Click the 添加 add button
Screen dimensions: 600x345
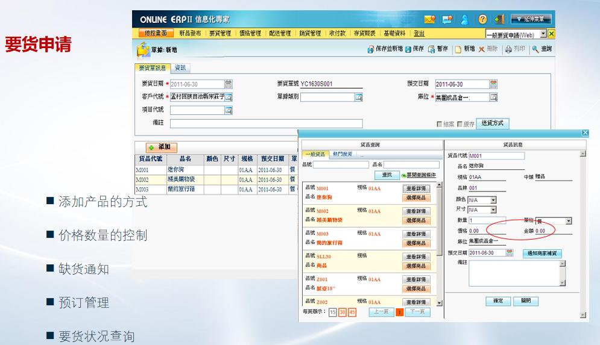(162, 147)
